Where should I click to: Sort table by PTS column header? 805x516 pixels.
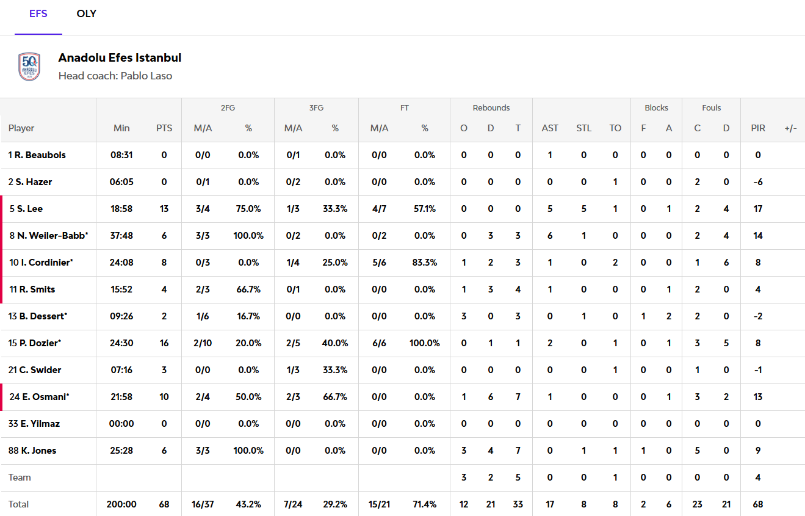(164, 128)
